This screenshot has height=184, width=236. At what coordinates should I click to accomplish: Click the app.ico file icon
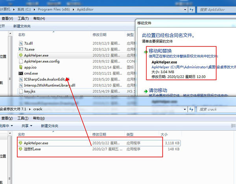(x=20, y=67)
